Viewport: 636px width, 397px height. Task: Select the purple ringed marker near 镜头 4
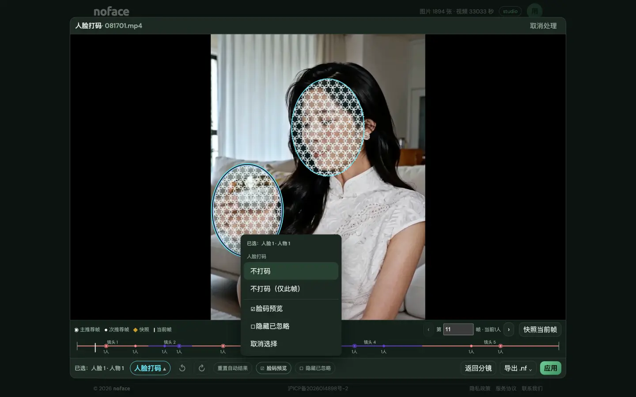(x=354, y=346)
